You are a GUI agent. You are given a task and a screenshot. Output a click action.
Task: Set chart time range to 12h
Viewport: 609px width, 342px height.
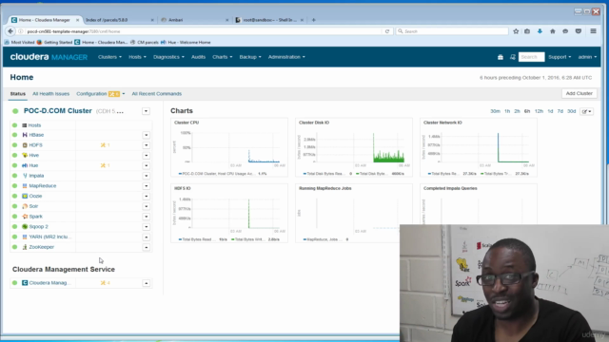point(539,111)
